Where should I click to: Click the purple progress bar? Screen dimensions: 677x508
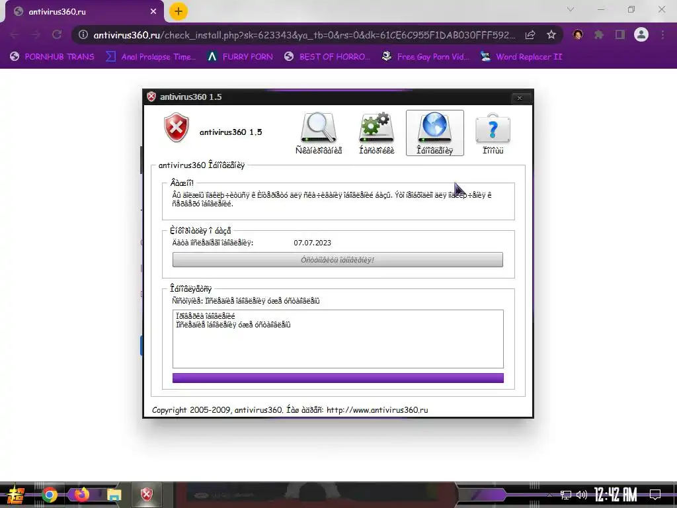pos(338,378)
